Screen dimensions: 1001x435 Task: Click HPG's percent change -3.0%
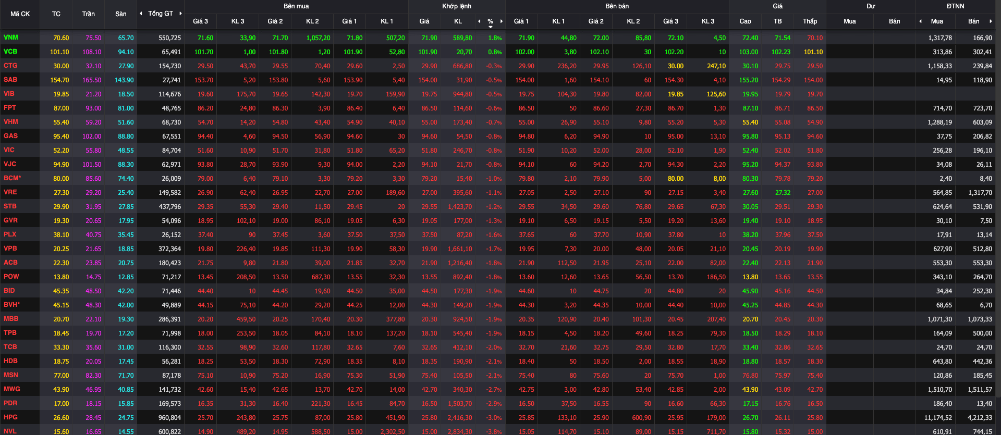[494, 418]
